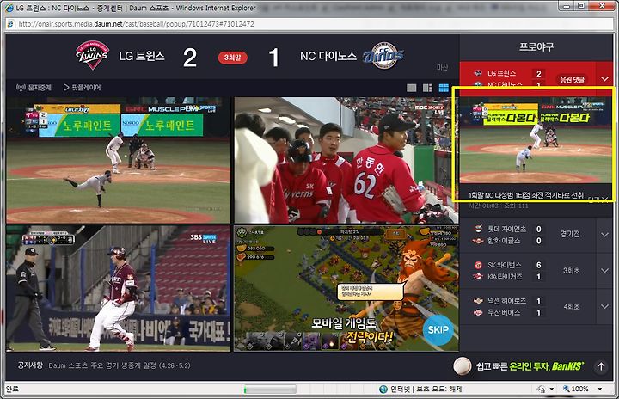619x399 pixels.
Task: Expand the LG 트윈스 game chevron
Action: click(x=604, y=79)
